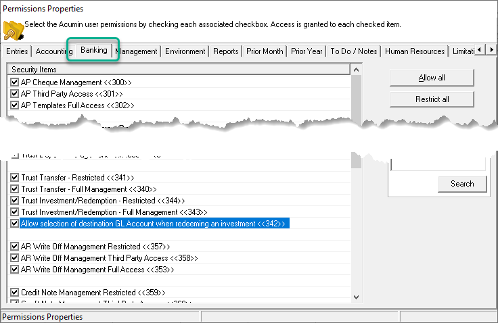The height and width of the screenshot is (323, 498).
Task: Toggle Trust Investment/Redemption - Full Management <<343>>
Action: pyautogui.click(x=14, y=212)
